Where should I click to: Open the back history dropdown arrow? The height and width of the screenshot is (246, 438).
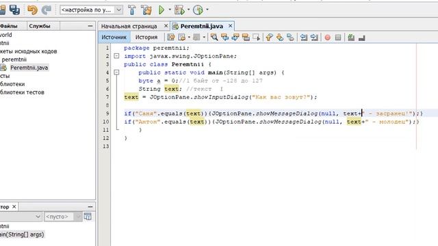coord(189,37)
